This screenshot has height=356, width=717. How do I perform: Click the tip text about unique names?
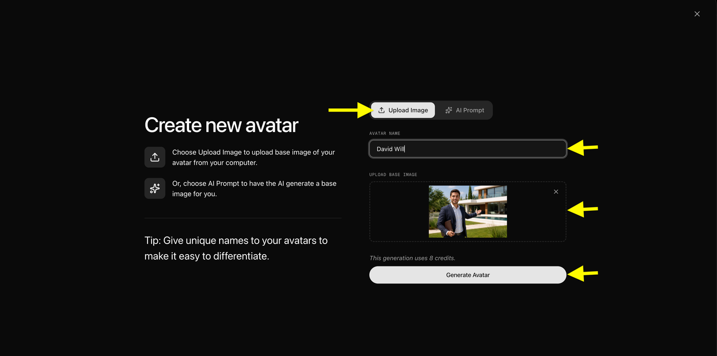pyautogui.click(x=236, y=248)
